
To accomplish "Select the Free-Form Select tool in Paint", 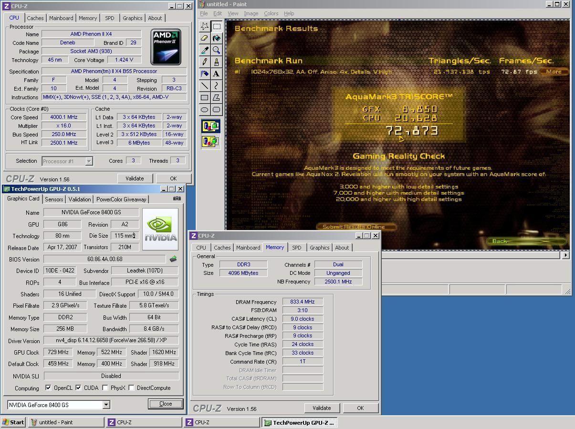I will [x=204, y=26].
